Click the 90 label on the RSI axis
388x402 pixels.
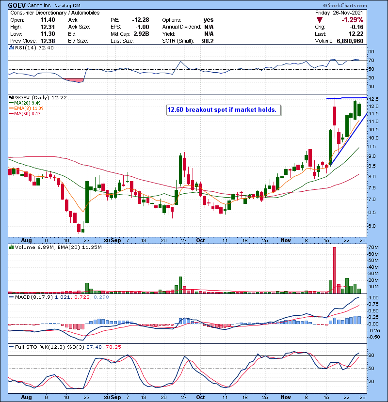372,52
